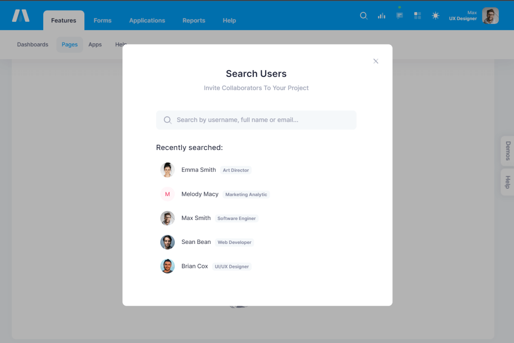Open the Applications menu
The width and height of the screenshot is (514, 343).
147,21
